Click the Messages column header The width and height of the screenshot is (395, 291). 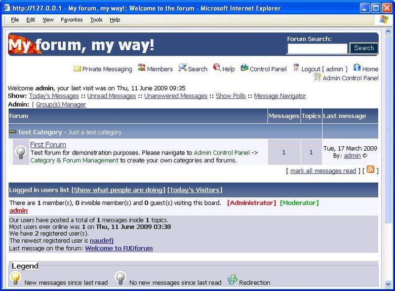284,116
